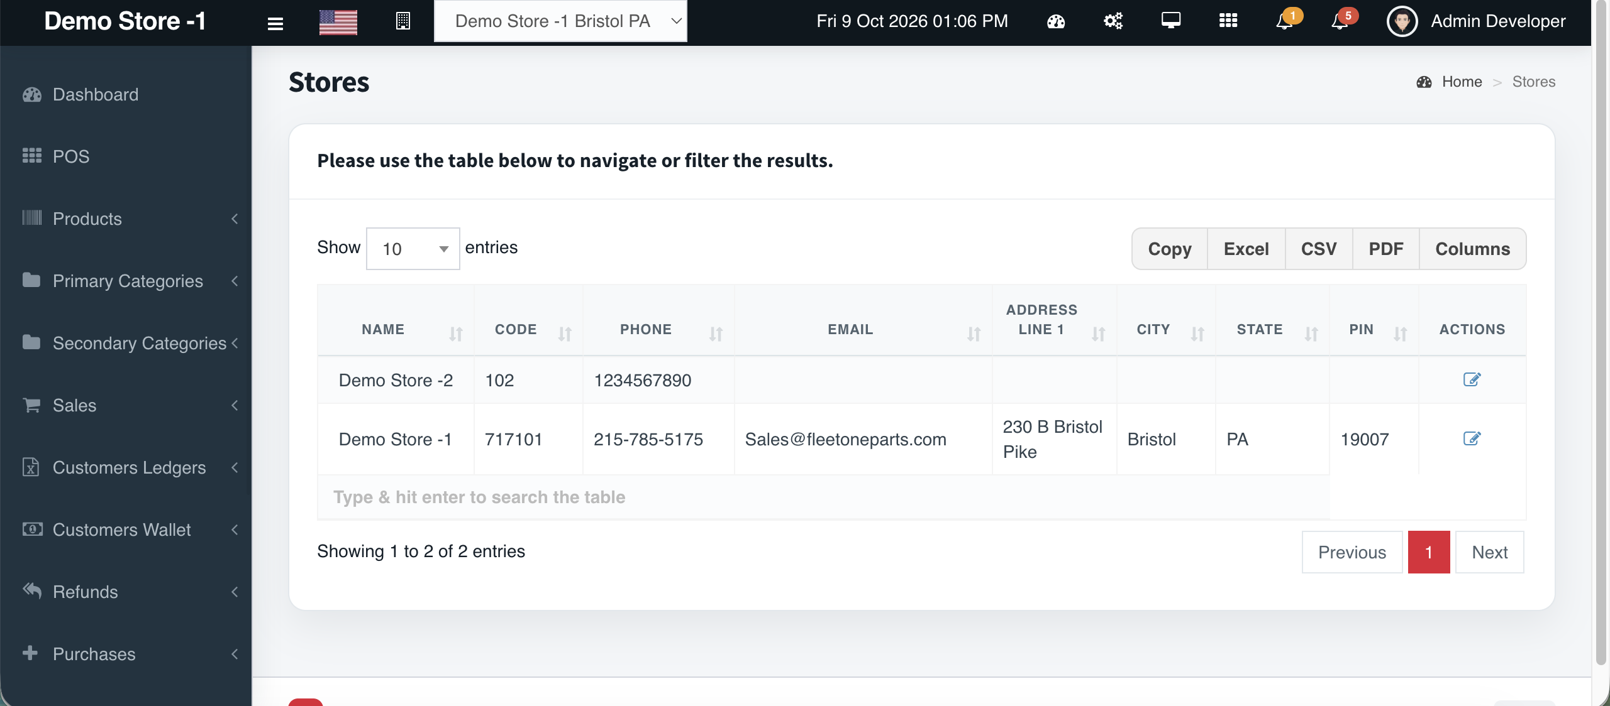Open the Show entries count dropdown

tap(413, 249)
